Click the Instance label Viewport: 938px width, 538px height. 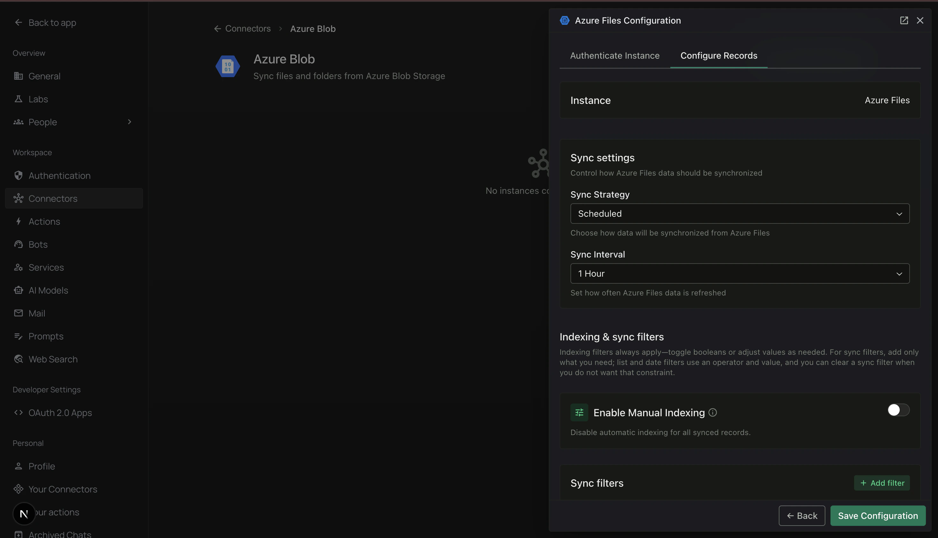pyautogui.click(x=590, y=100)
